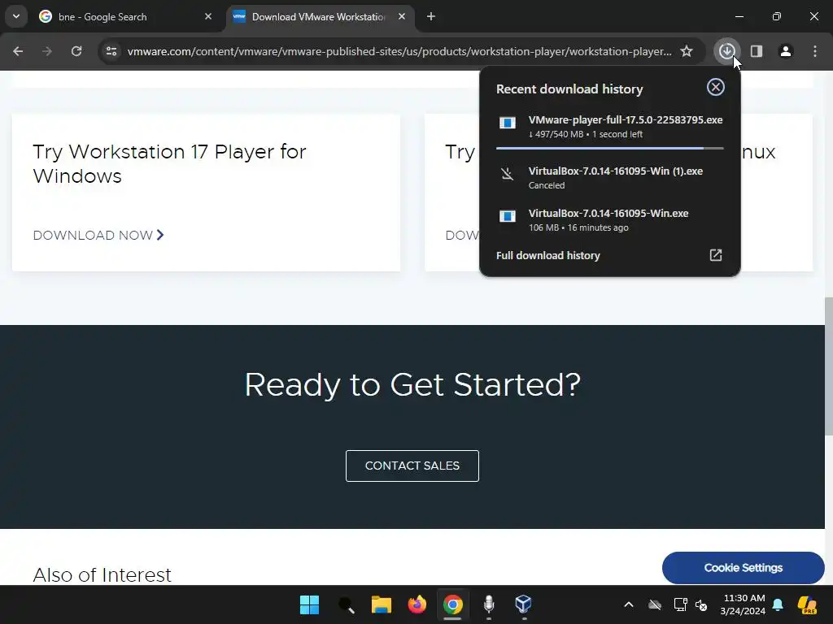Open the tab search dropdown arrow
The height and width of the screenshot is (624, 833).
16,16
